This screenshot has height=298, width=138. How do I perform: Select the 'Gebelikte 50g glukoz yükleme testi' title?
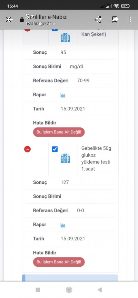96,159
